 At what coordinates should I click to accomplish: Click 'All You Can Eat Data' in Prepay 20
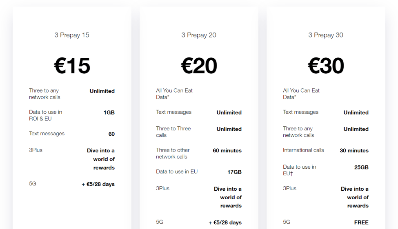tap(174, 94)
